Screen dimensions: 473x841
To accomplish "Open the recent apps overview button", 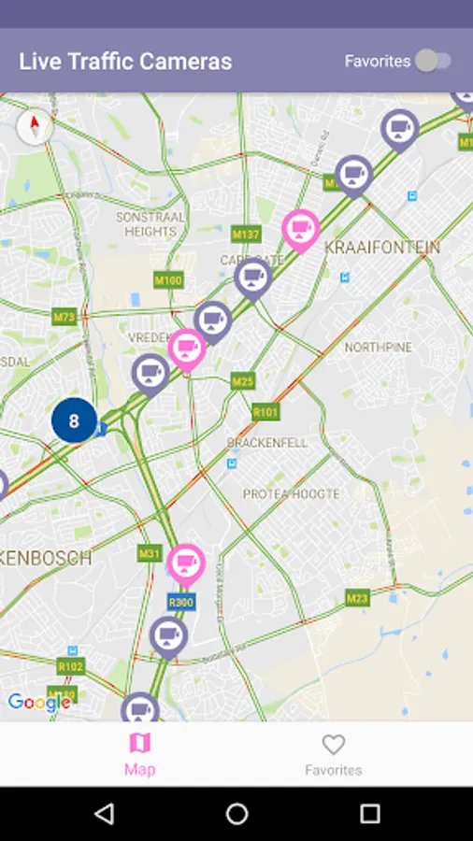I will coord(369,814).
